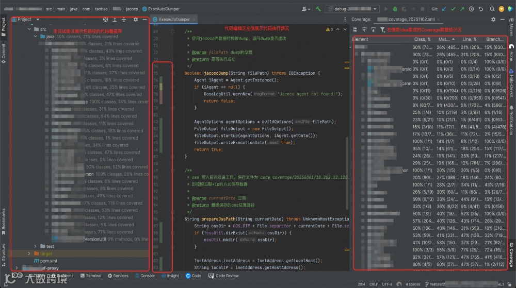
Task: Close the coverage_20251102.xml tab
Action: 438,20
